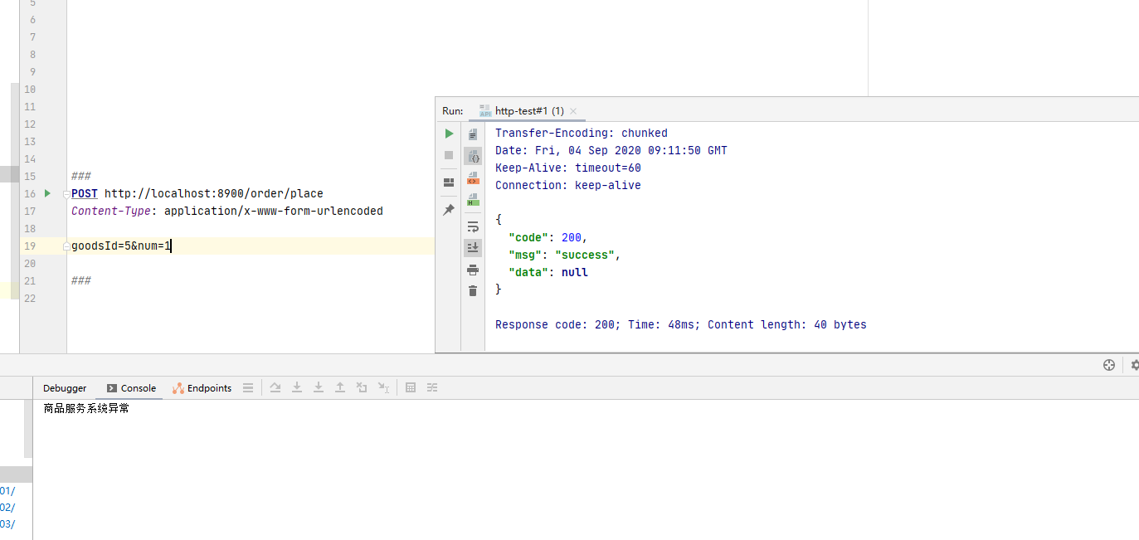This screenshot has width=1139, height=540.
Task: Click the Restore Layout icon in Run panel
Action: (449, 182)
